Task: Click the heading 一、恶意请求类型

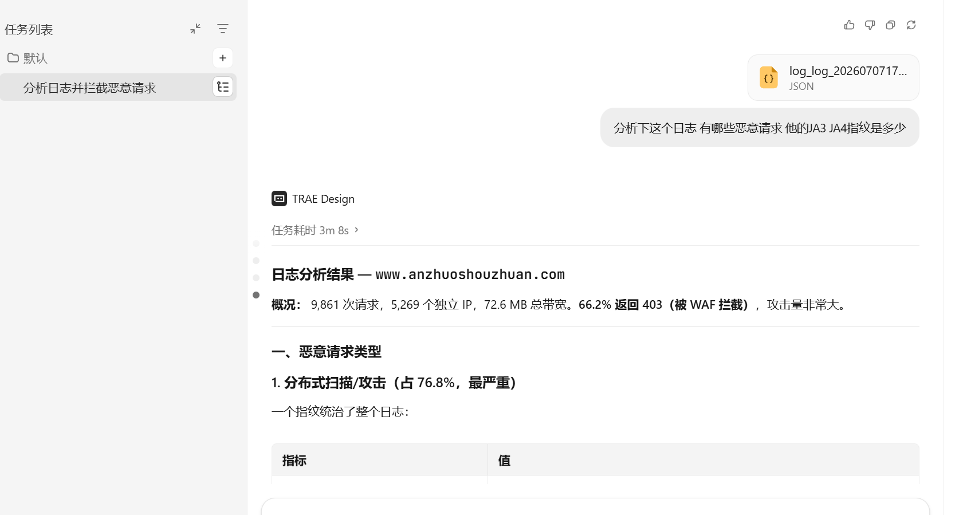Action: click(327, 352)
